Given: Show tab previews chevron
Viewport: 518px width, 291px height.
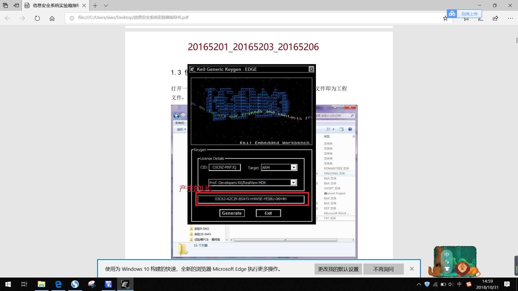Looking at the screenshot, I should [106, 5].
